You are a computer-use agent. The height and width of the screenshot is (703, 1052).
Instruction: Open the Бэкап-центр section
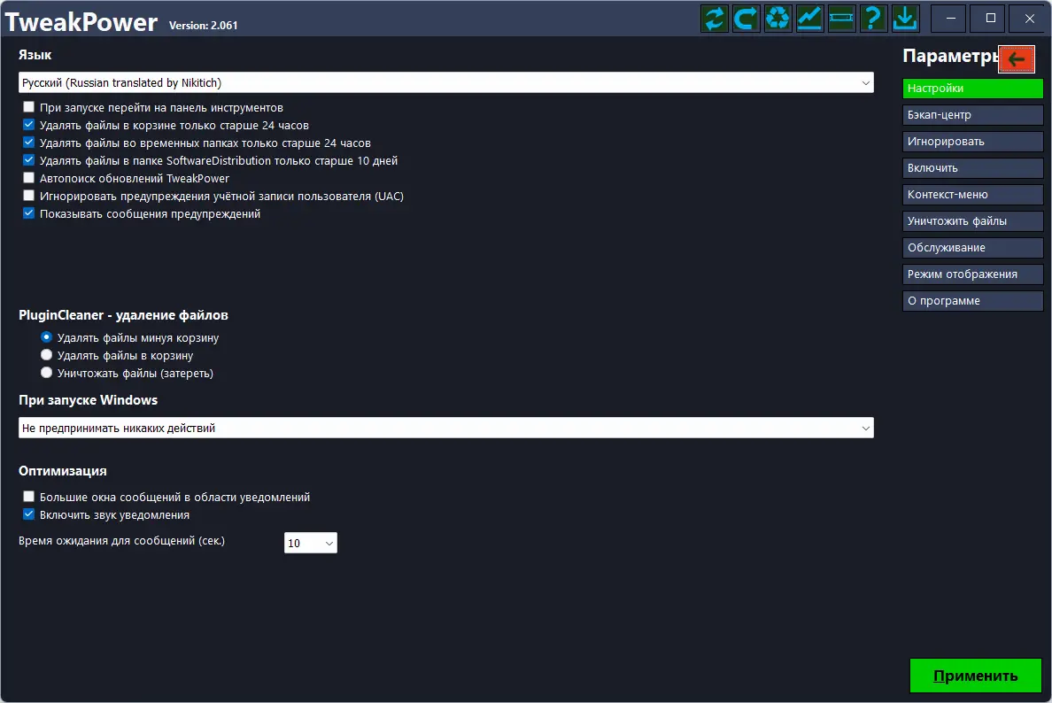(x=973, y=115)
